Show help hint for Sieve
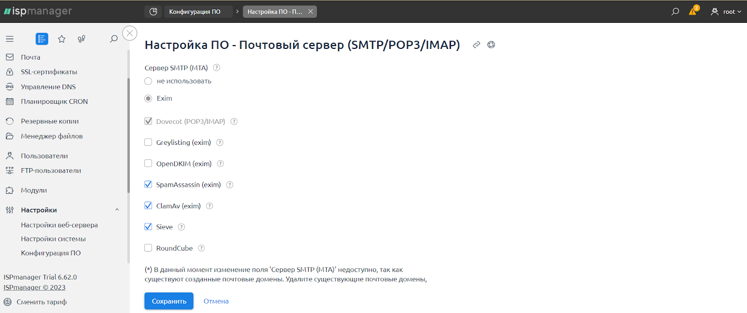The width and height of the screenshot is (747, 313). [x=182, y=227]
